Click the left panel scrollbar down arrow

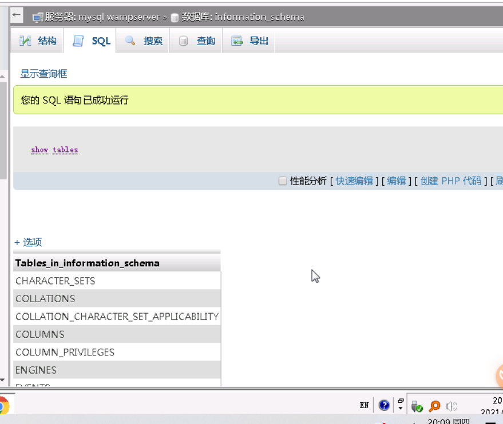pyautogui.click(x=2, y=380)
